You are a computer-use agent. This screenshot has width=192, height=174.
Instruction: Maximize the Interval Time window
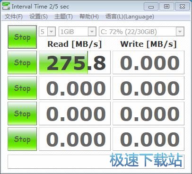(166, 7)
